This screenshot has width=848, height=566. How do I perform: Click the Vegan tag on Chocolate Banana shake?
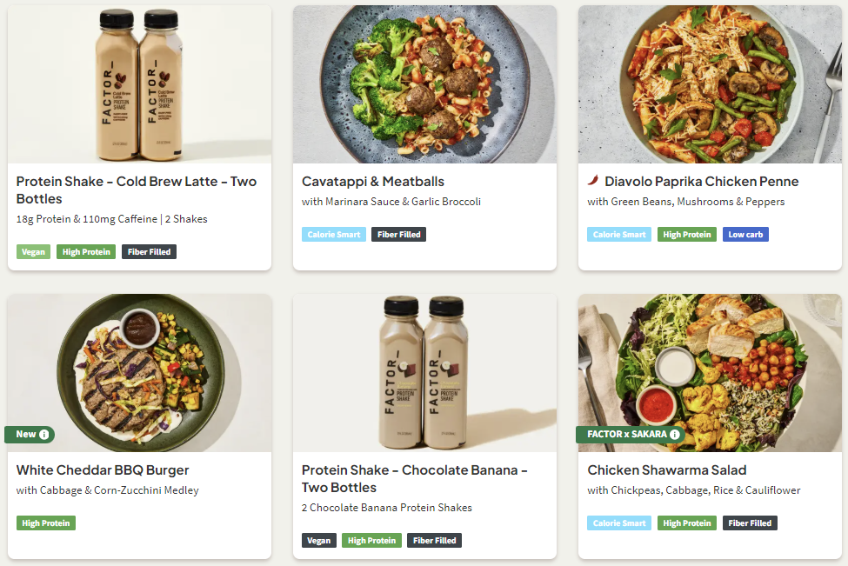tap(318, 541)
